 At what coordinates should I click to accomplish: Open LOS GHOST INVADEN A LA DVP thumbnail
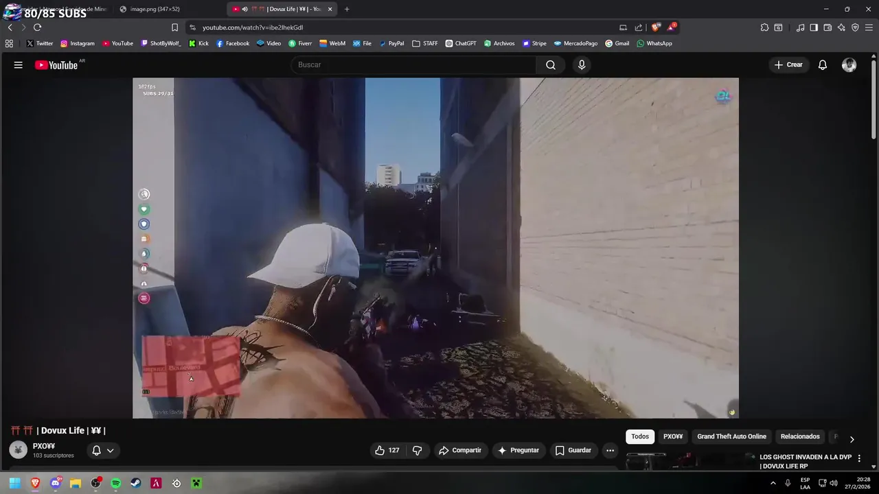689,461
